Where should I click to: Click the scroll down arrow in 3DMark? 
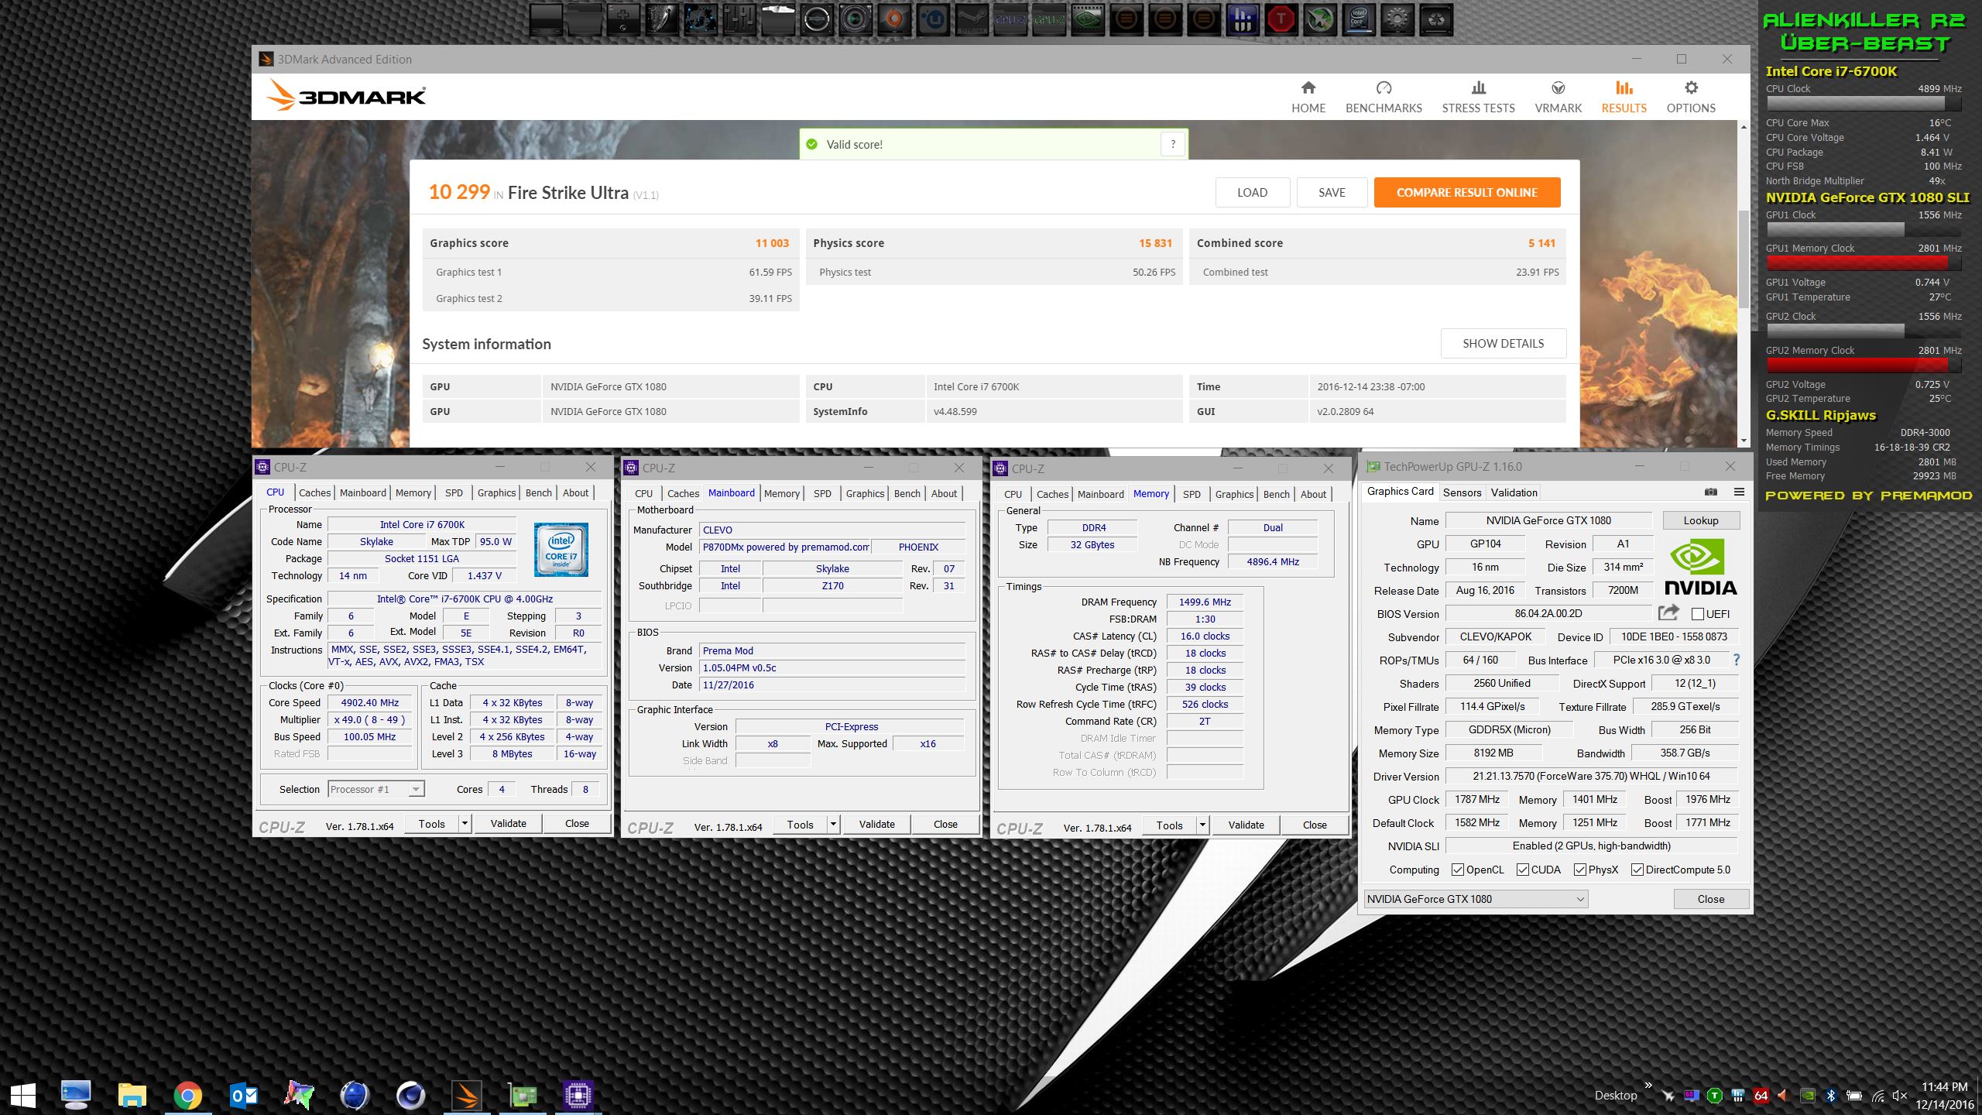point(1743,441)
